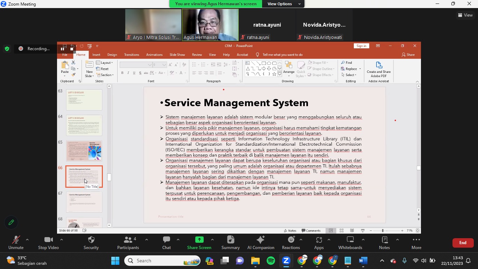Click the spell check icon in status bar
Viewport: 478px width, 269px height.
[x=84, y=230]
